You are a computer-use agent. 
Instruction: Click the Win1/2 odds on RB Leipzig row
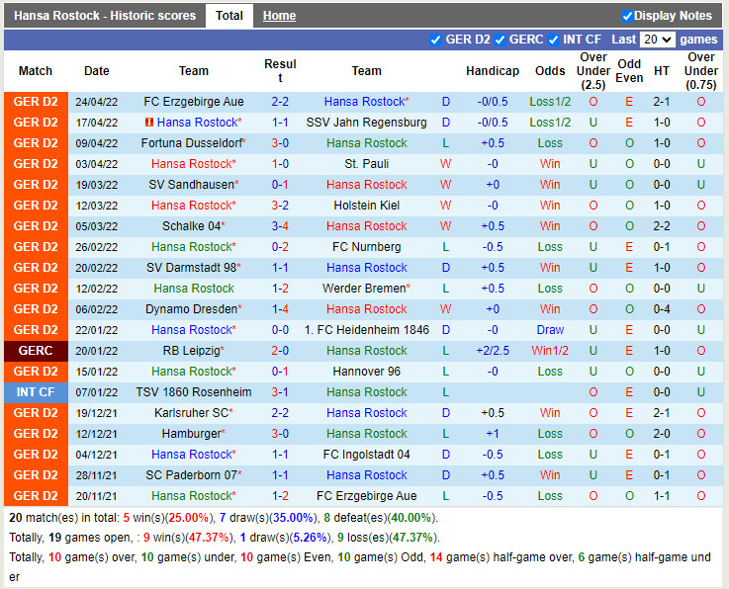tap(550, 351)
